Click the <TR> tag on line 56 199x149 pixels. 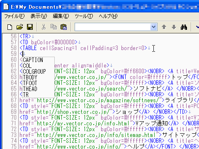point(25,36)
